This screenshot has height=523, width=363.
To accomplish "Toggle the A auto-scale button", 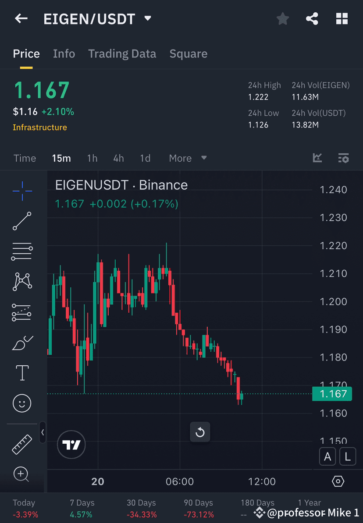I will [327, 456].
